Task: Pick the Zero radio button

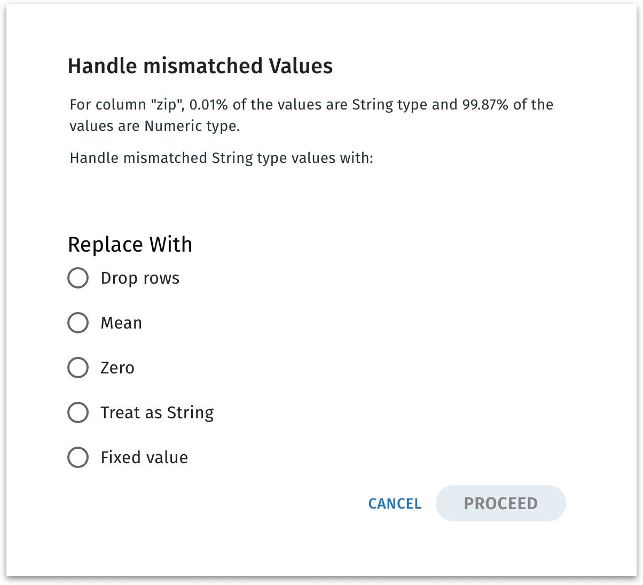Action: [78, 368]
